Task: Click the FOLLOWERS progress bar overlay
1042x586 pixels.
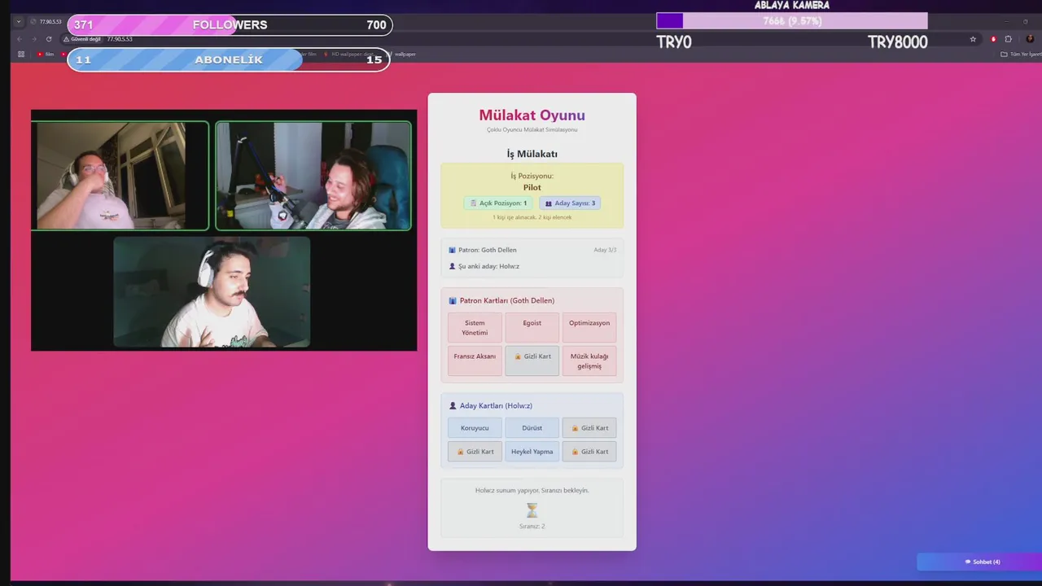Action: (x=230, y=25)
